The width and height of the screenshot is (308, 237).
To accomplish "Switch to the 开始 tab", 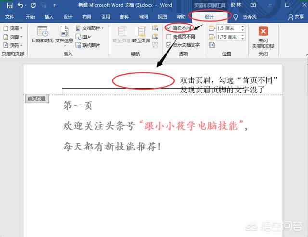I will point(30,17).
